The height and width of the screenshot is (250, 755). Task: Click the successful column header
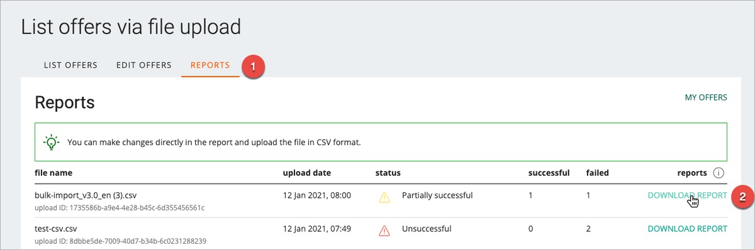pyautogui.click(x=549, y=173)
